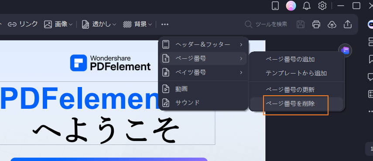Click the three-dot more tools button
The height and width of the screenshot is (161, 373).
coord(164,24)
